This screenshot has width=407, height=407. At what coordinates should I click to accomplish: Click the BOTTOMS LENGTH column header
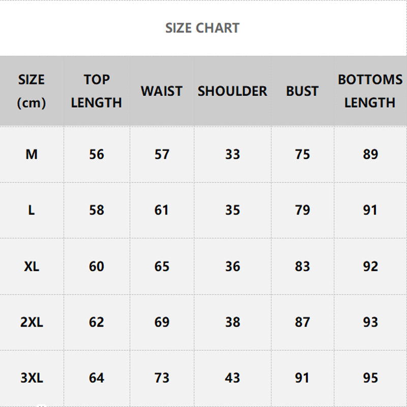pyautogui.click(x=370, y=91)
